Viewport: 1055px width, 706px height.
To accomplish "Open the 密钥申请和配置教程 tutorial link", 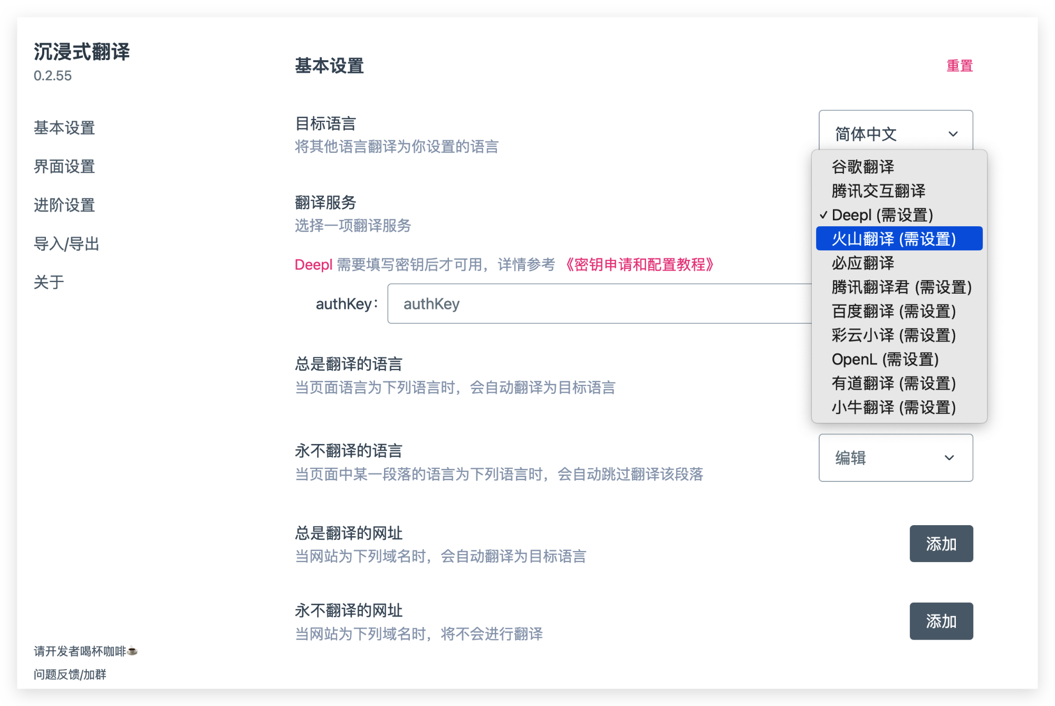I will [x=640, y=265].
